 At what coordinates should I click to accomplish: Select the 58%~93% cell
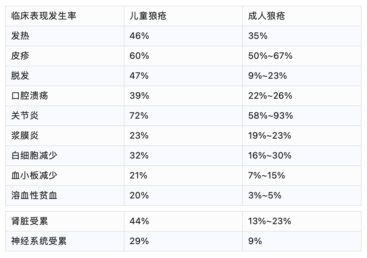(270, 116)
